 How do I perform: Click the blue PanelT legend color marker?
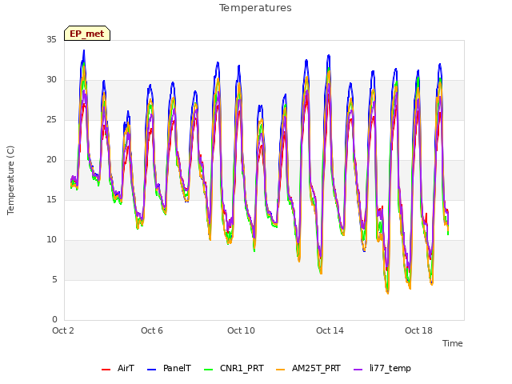pyautogui.click(x=151, y=370)
